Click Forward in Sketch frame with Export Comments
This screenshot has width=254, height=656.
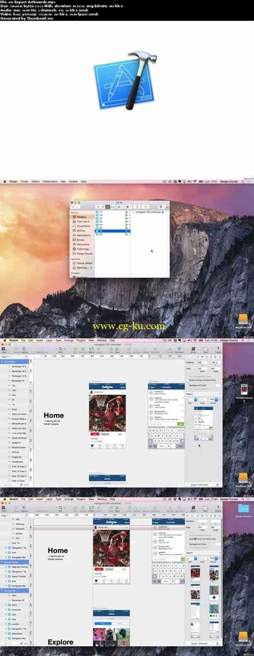[x=170, y=349]
